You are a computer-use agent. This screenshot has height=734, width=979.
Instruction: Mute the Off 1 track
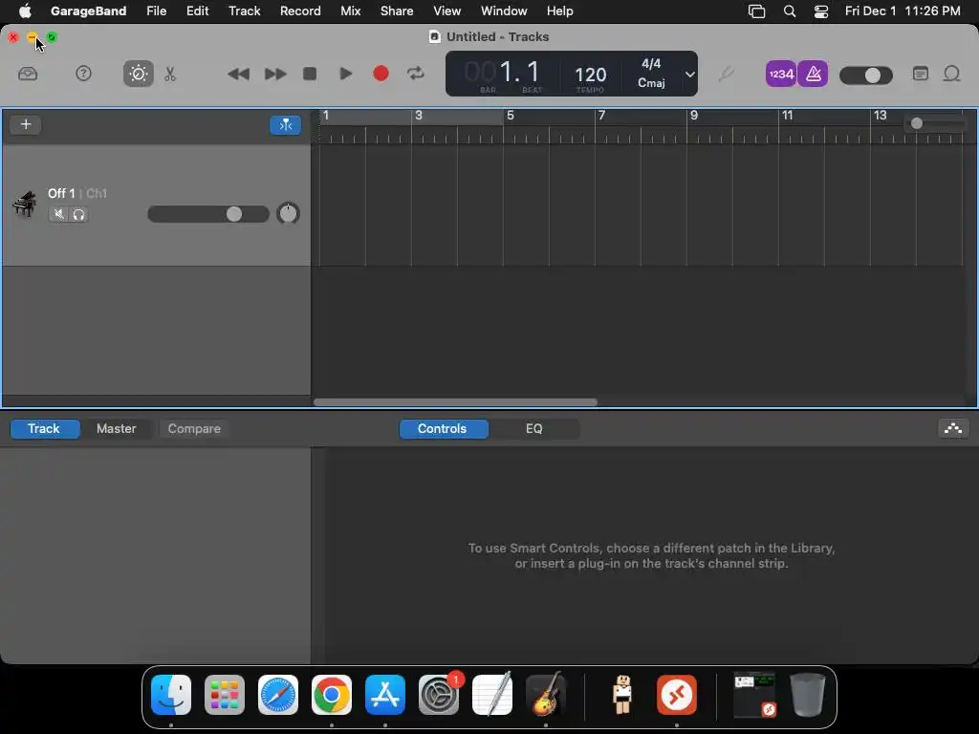58,214
